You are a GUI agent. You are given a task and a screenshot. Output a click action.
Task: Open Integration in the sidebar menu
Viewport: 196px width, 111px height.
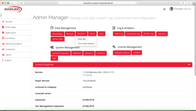tap(10, 49)
